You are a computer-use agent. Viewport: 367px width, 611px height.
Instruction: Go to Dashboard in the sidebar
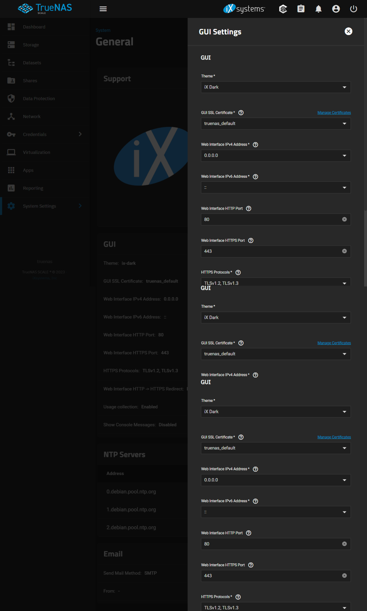(x=34, y=27)
